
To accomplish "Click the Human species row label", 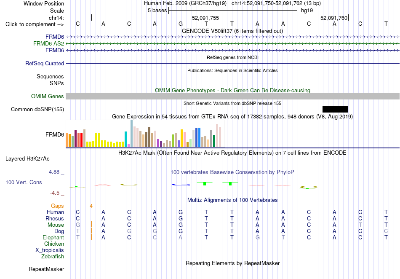I will coord(55,212).
